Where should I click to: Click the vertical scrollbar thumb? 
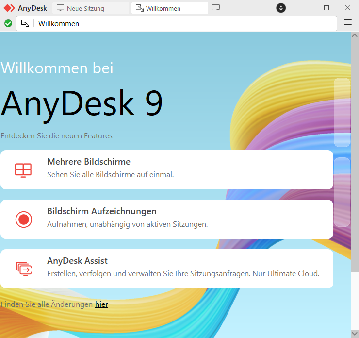pyautogui.click(x=355, y=155)
